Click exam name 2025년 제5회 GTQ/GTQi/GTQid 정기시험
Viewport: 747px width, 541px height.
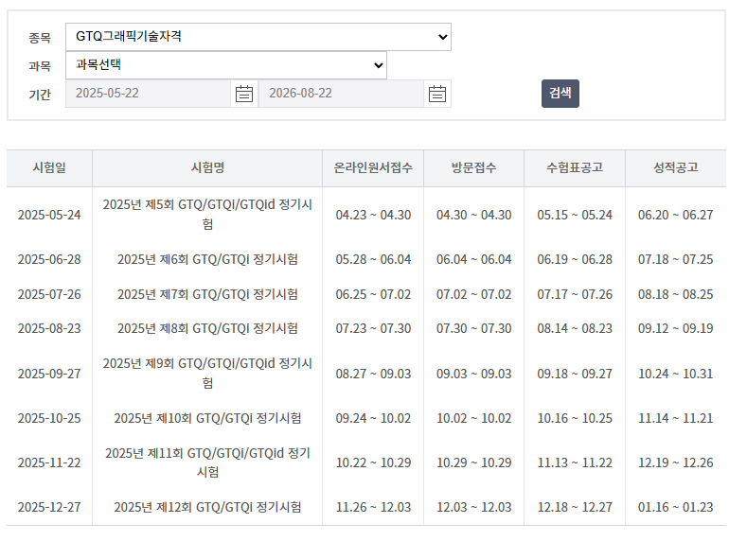tap(207, 214)
